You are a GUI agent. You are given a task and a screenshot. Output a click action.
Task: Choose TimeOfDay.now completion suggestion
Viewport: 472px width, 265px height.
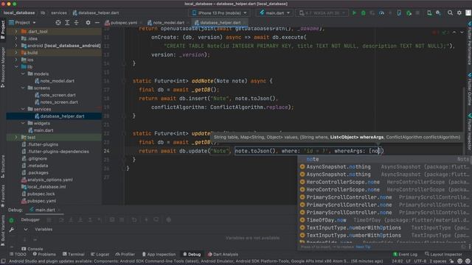[383, 220]
